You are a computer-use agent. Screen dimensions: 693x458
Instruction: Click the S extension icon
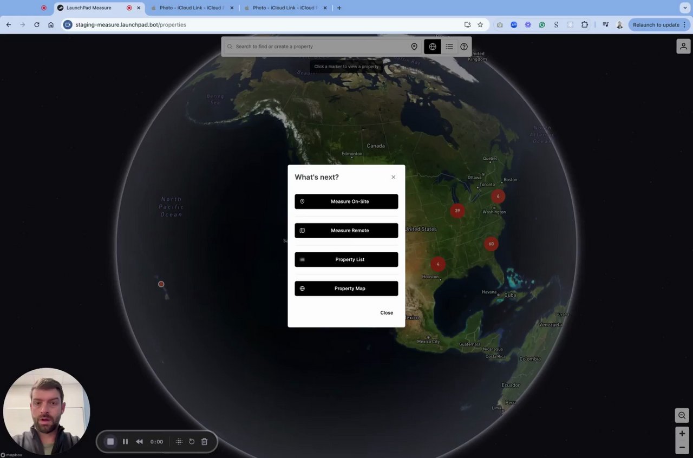(556, 25)
